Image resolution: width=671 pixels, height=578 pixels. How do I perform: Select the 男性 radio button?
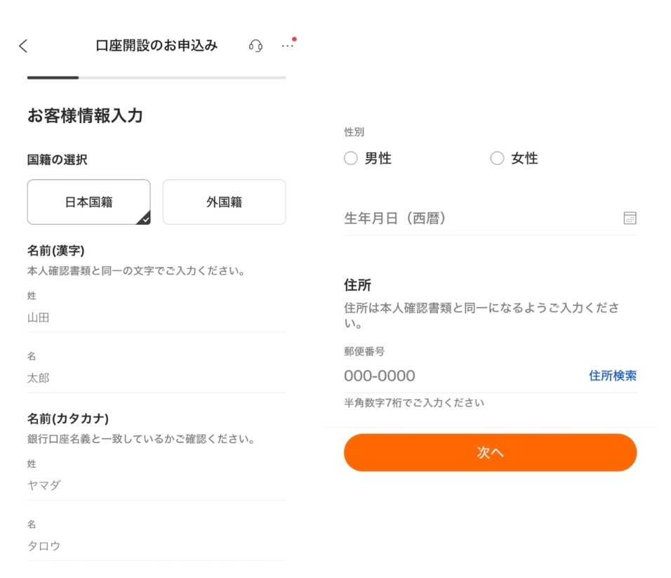pos(351,159)
